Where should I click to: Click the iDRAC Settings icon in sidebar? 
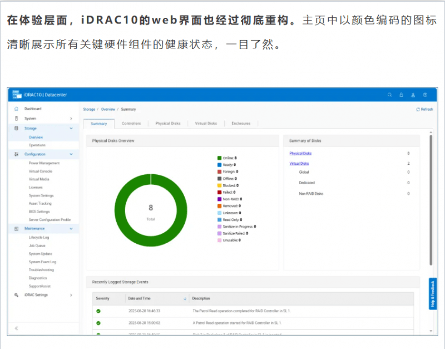click(16, 294)
